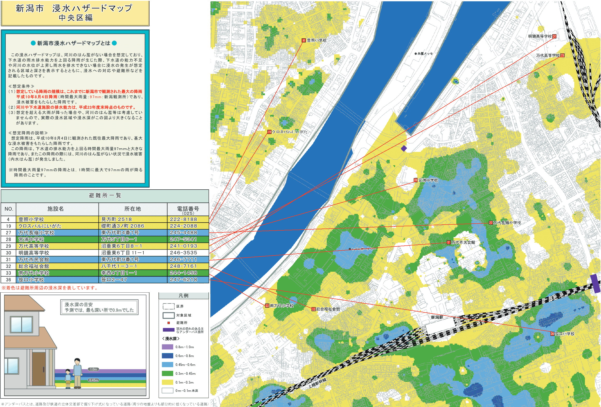Select shelter marker 27 at 万代長嶺小学校

coord(491,223)
